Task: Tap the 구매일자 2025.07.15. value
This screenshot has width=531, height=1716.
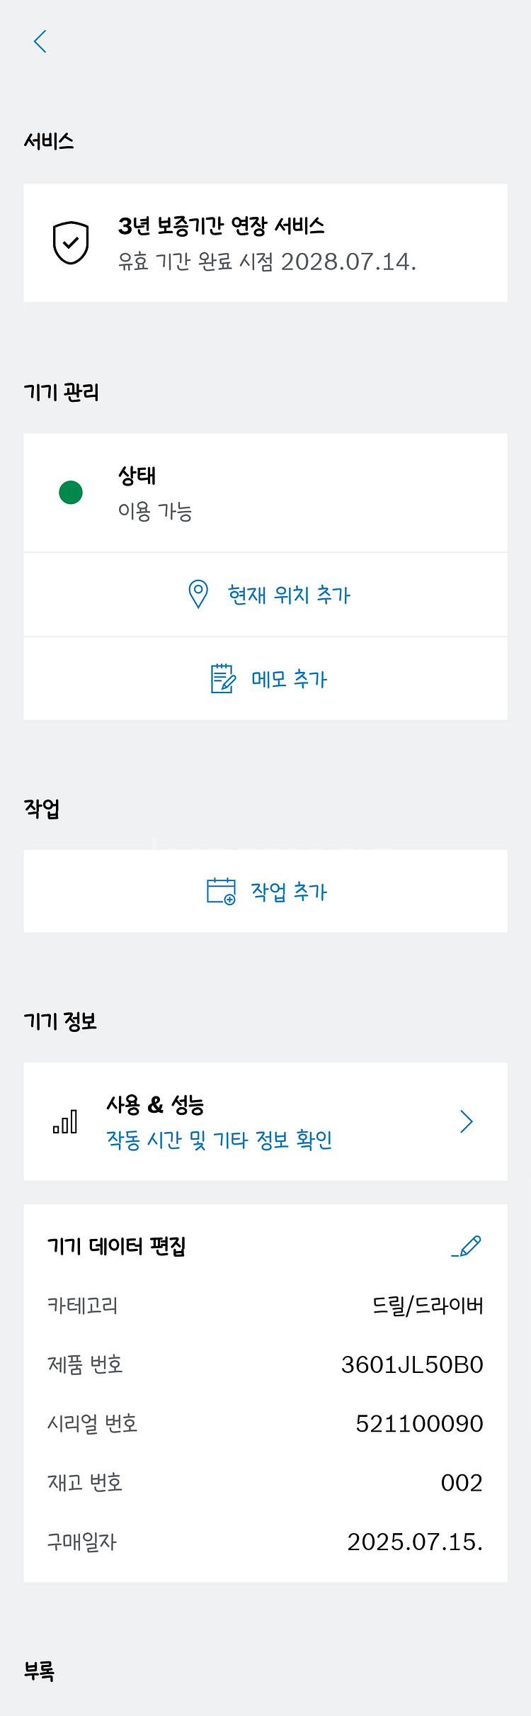Action: point(415,1542)
